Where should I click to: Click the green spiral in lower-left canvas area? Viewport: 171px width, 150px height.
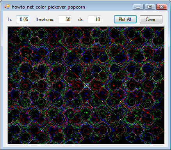pos(24,102)
